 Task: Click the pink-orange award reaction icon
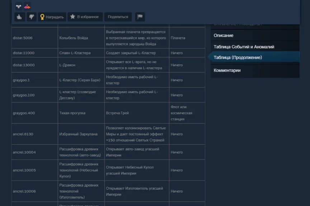click(x=27, y=6)
